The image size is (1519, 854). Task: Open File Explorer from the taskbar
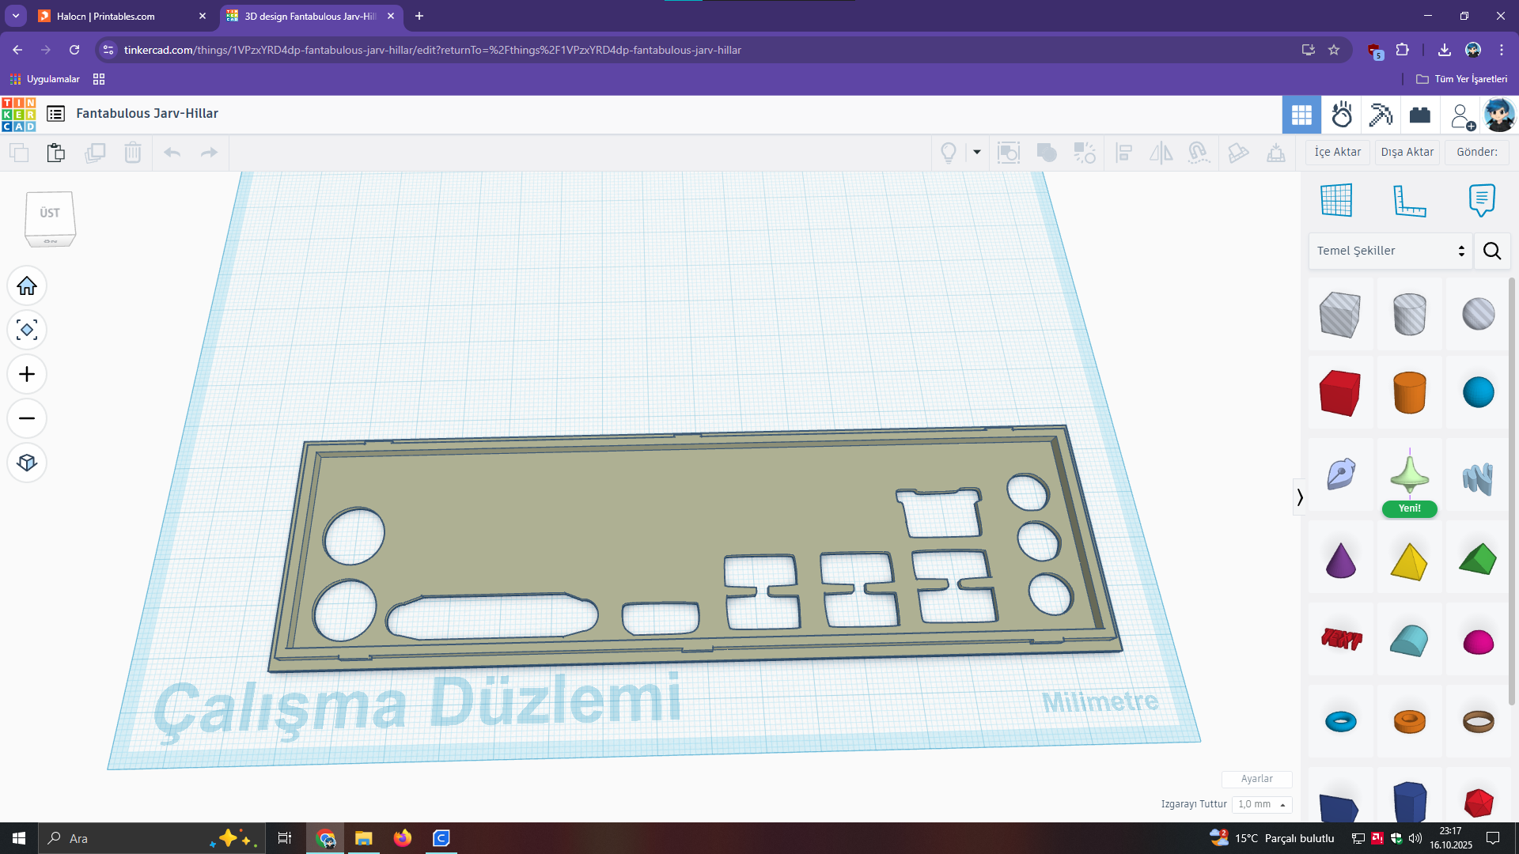pos(364,838)
